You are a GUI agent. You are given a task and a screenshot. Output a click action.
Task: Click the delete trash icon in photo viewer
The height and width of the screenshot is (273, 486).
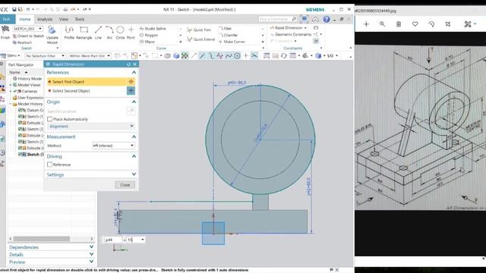coord(399,24)
